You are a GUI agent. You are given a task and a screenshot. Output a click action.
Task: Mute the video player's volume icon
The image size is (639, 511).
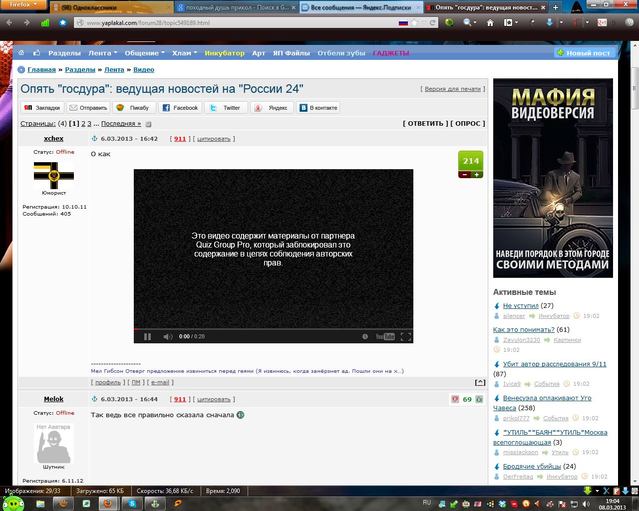point(168,337)
